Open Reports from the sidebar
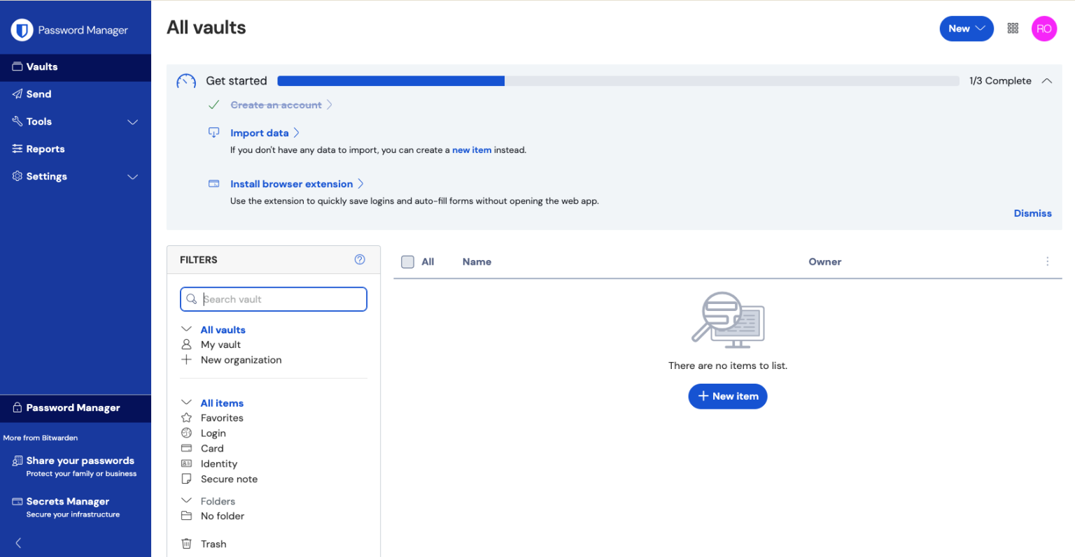The image size is (1075, 557). (45, 149)
